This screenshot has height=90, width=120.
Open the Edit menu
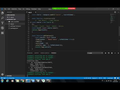[x=9, y=9]
